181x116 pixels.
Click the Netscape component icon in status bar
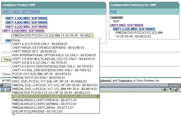click(x=3, y=89)
